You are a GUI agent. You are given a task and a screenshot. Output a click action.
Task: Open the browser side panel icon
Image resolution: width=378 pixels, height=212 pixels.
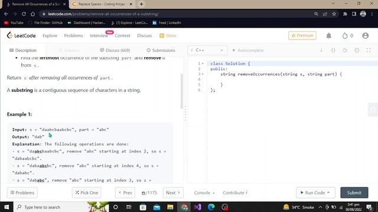click(x=354, y=14)
